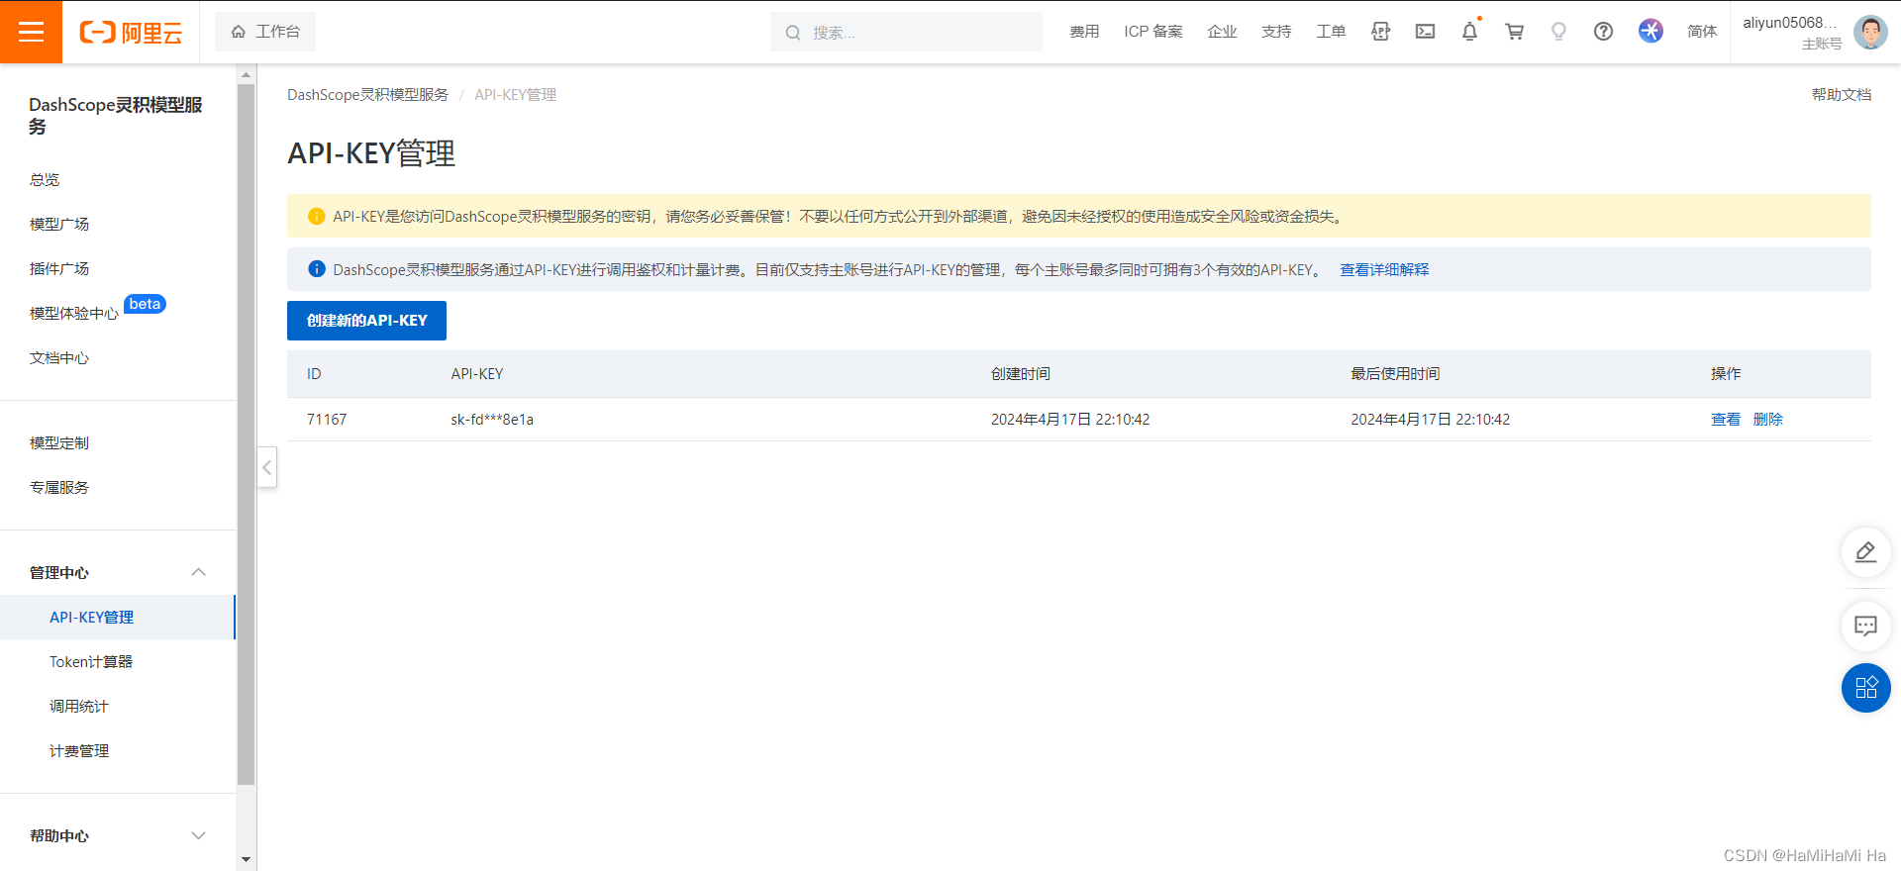Click the blue info icon
The width and height of the screenshot is (1901, 871).
coord(316,269)
